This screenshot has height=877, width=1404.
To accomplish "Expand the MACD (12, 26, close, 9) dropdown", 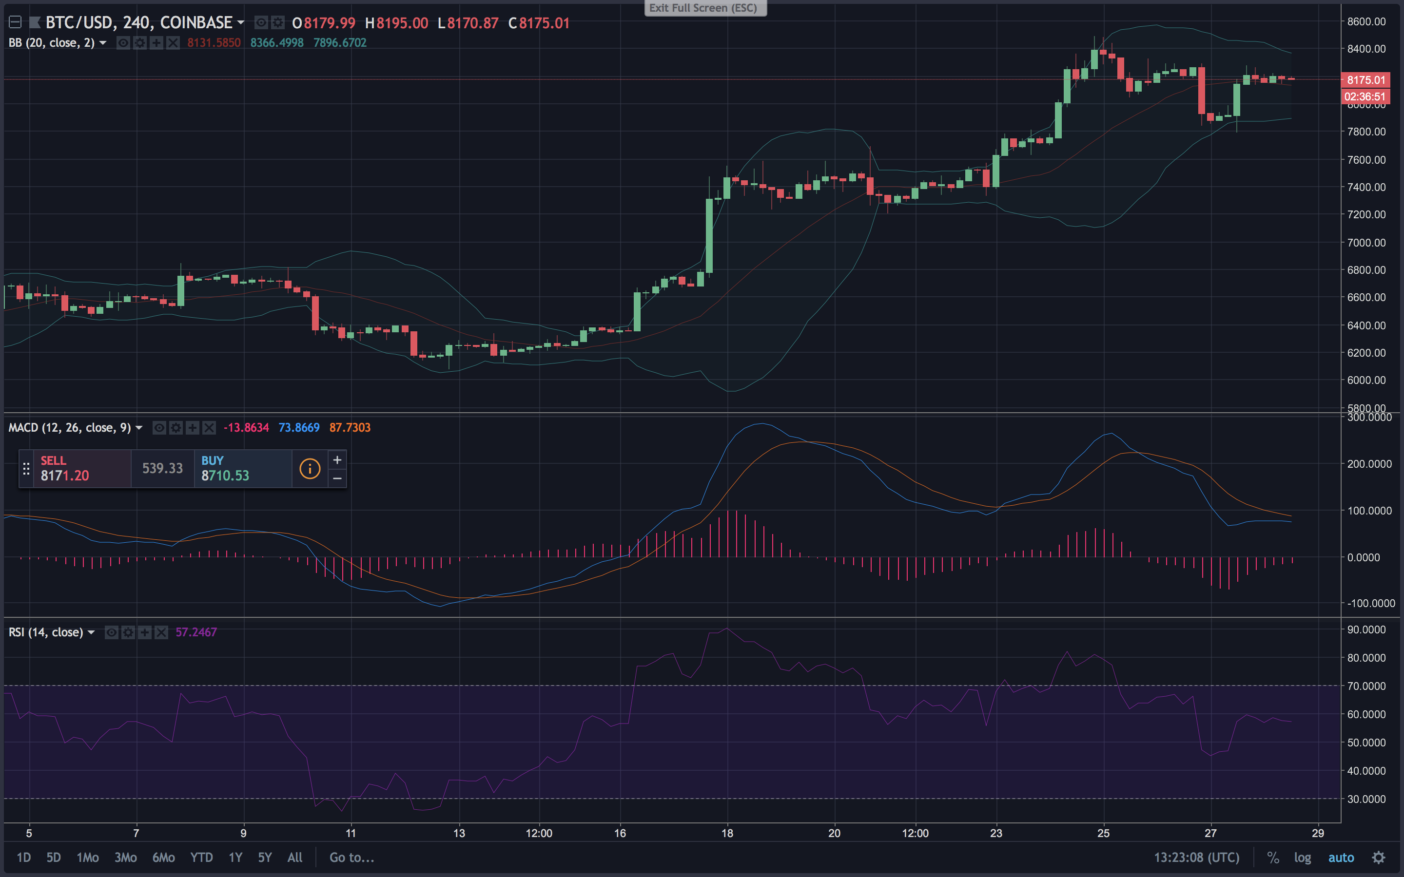I will [138, 428].
